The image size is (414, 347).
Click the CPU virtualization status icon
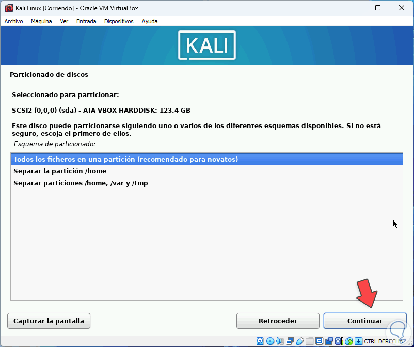click(339, 341)
